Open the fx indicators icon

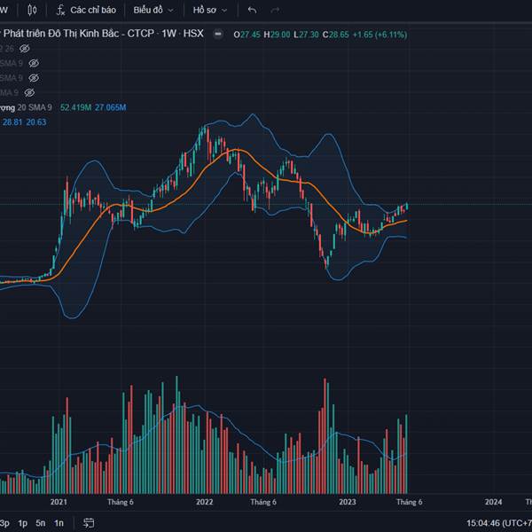pyautogui.click(x=60, y=10)
